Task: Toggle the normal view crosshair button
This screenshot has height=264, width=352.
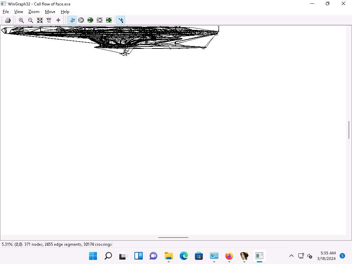Action: pos(72,20)
